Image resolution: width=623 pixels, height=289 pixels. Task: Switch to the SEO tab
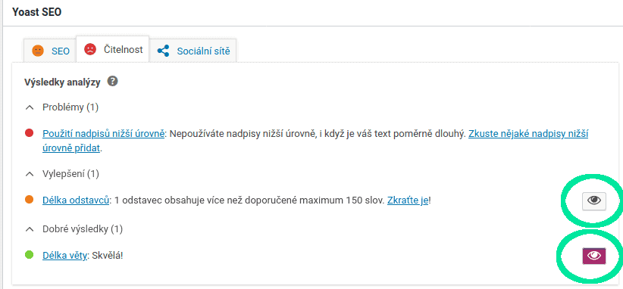[x=50, y=51]
